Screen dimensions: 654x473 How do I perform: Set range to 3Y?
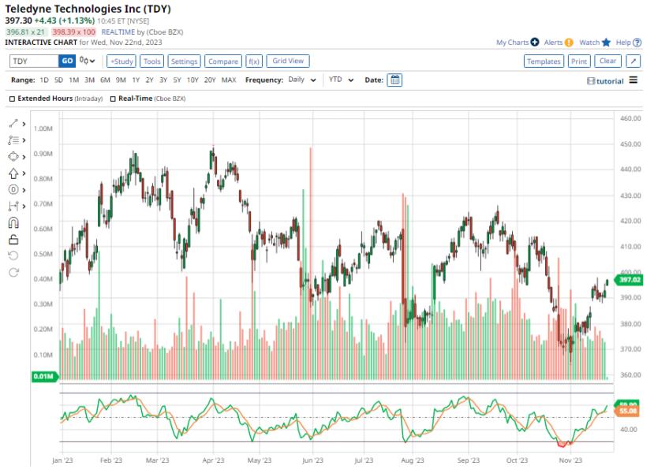[163, 80]
